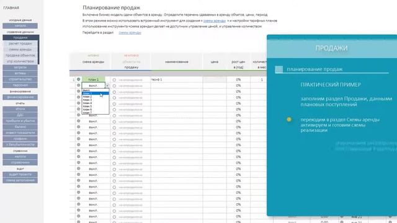
Task: Choose выкл. in the open dropdown list
Action: tap(96, 90)
